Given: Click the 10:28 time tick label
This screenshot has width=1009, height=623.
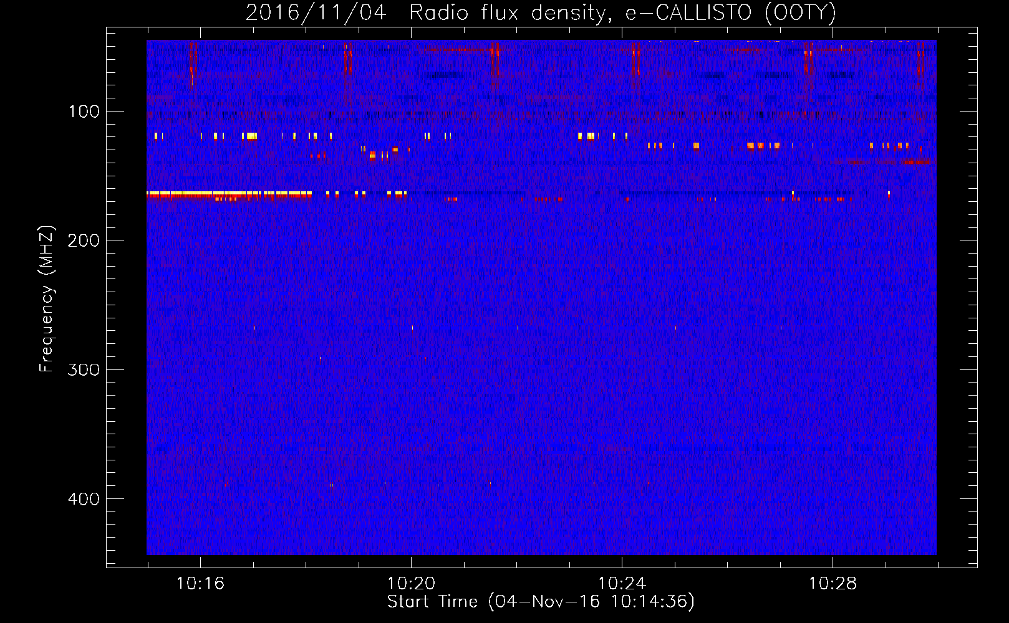Looking at the screenshot, I should tap(833, 584).
